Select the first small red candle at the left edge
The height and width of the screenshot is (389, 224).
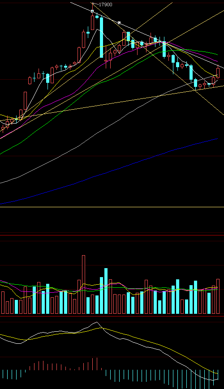3,128
